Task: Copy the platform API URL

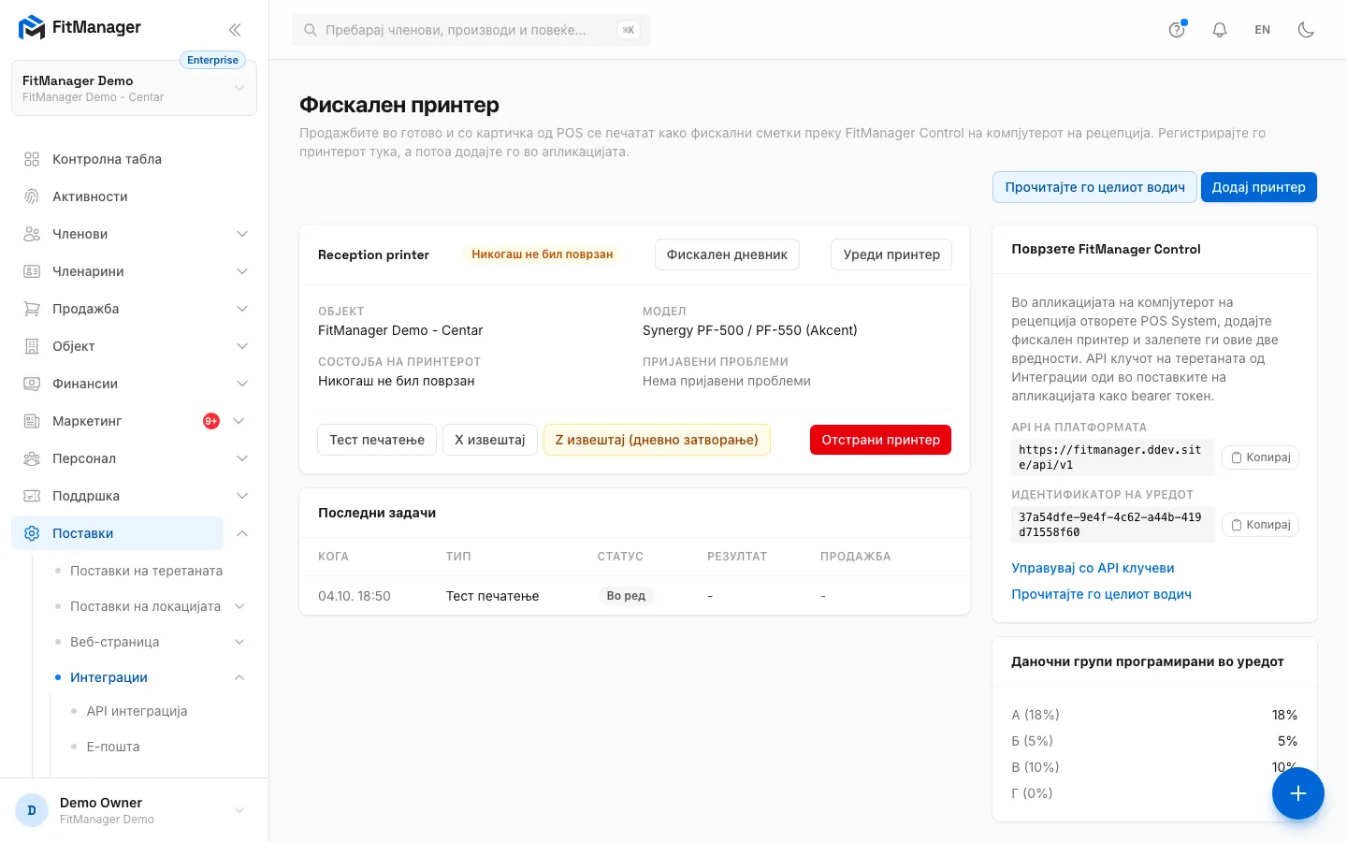Action: (1260, 457)
